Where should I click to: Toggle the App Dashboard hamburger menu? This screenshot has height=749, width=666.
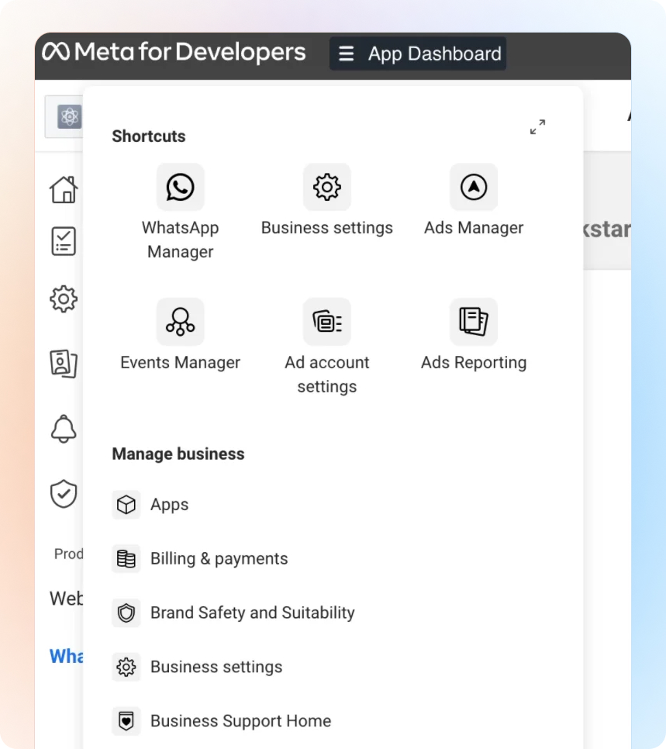347,54
